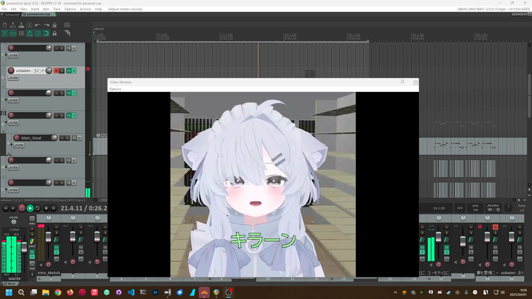
Task: Click the Metronome toolbar icon
Action: click(55, 25)
